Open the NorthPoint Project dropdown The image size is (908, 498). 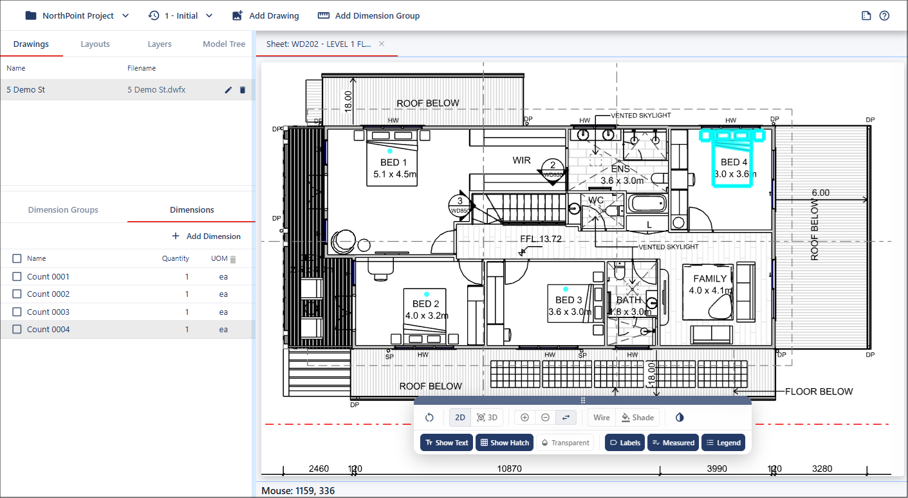point(77,15)
